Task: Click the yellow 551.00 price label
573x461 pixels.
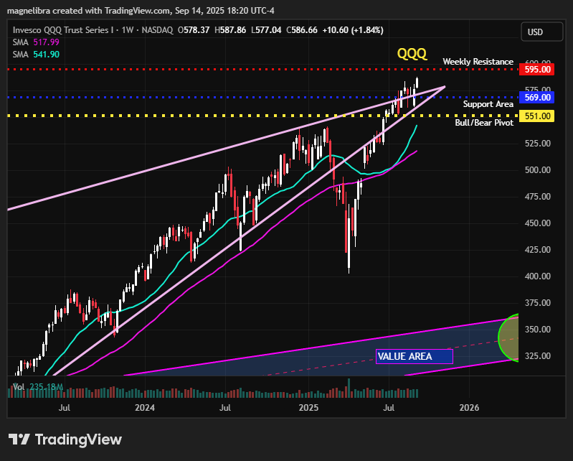Action: 537,116
